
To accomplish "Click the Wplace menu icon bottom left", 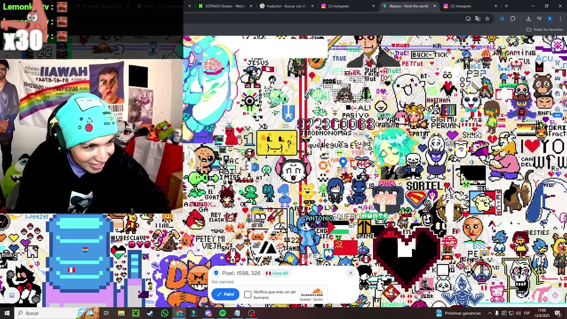I will coord(12,296).
